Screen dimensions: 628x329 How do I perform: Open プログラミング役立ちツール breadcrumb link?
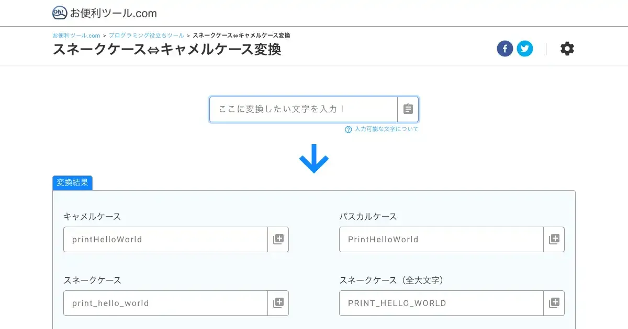click(x=147, y=36)
